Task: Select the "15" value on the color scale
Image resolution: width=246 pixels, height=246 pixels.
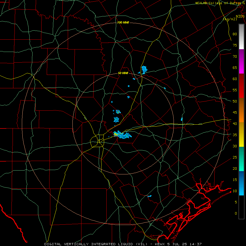Action: [x=235, y=180]
